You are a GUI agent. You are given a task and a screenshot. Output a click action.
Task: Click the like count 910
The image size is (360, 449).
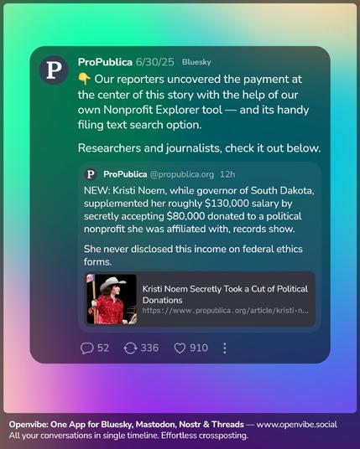(199, 348)
